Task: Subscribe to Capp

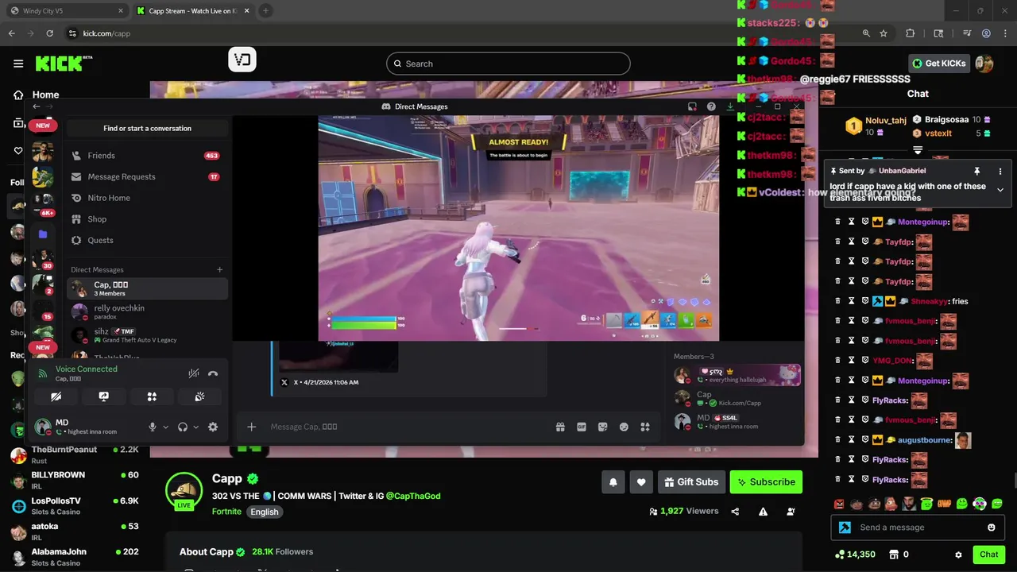Action: [x=766, y=481]
